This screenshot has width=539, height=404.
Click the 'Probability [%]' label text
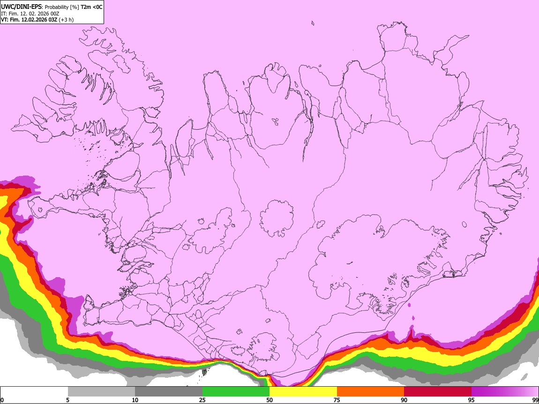[x=62, y=7]
